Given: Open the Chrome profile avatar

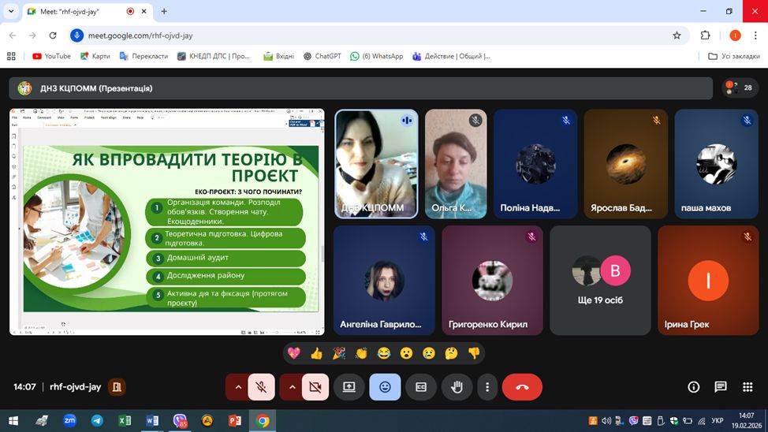Looking at the screenshot, I should click(735, 35).
